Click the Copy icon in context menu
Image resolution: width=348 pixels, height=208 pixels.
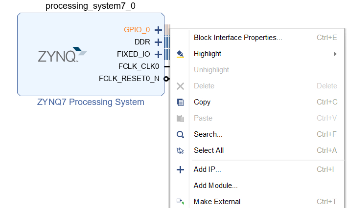(180, 102)
